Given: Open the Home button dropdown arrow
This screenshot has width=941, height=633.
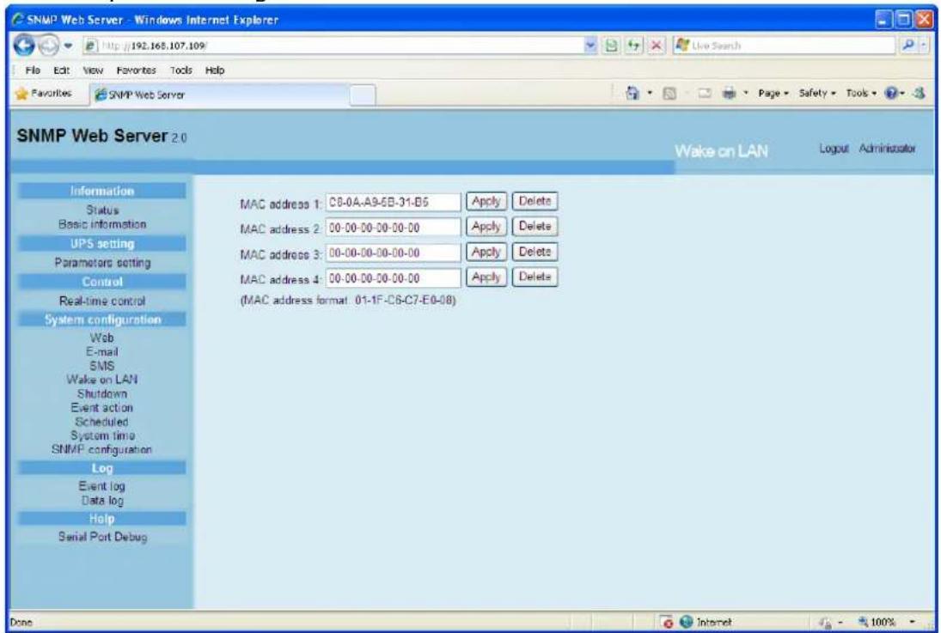Looking at the screenshot, I should tap(650, 94).
